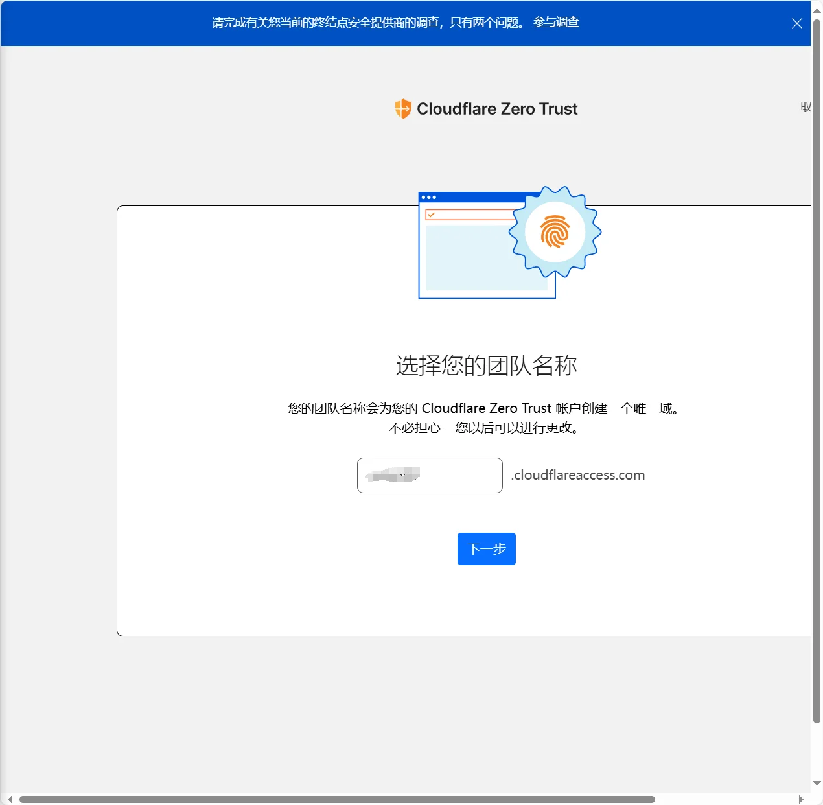Open the 参与调查 survey link

point(555,21)
